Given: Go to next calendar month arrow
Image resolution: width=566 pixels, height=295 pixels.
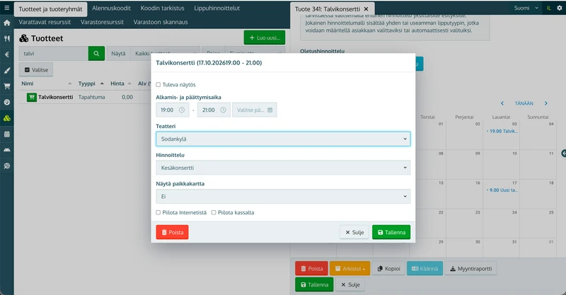Looking at the screenshot, I should pyautogui.click(x=545, y=103).
